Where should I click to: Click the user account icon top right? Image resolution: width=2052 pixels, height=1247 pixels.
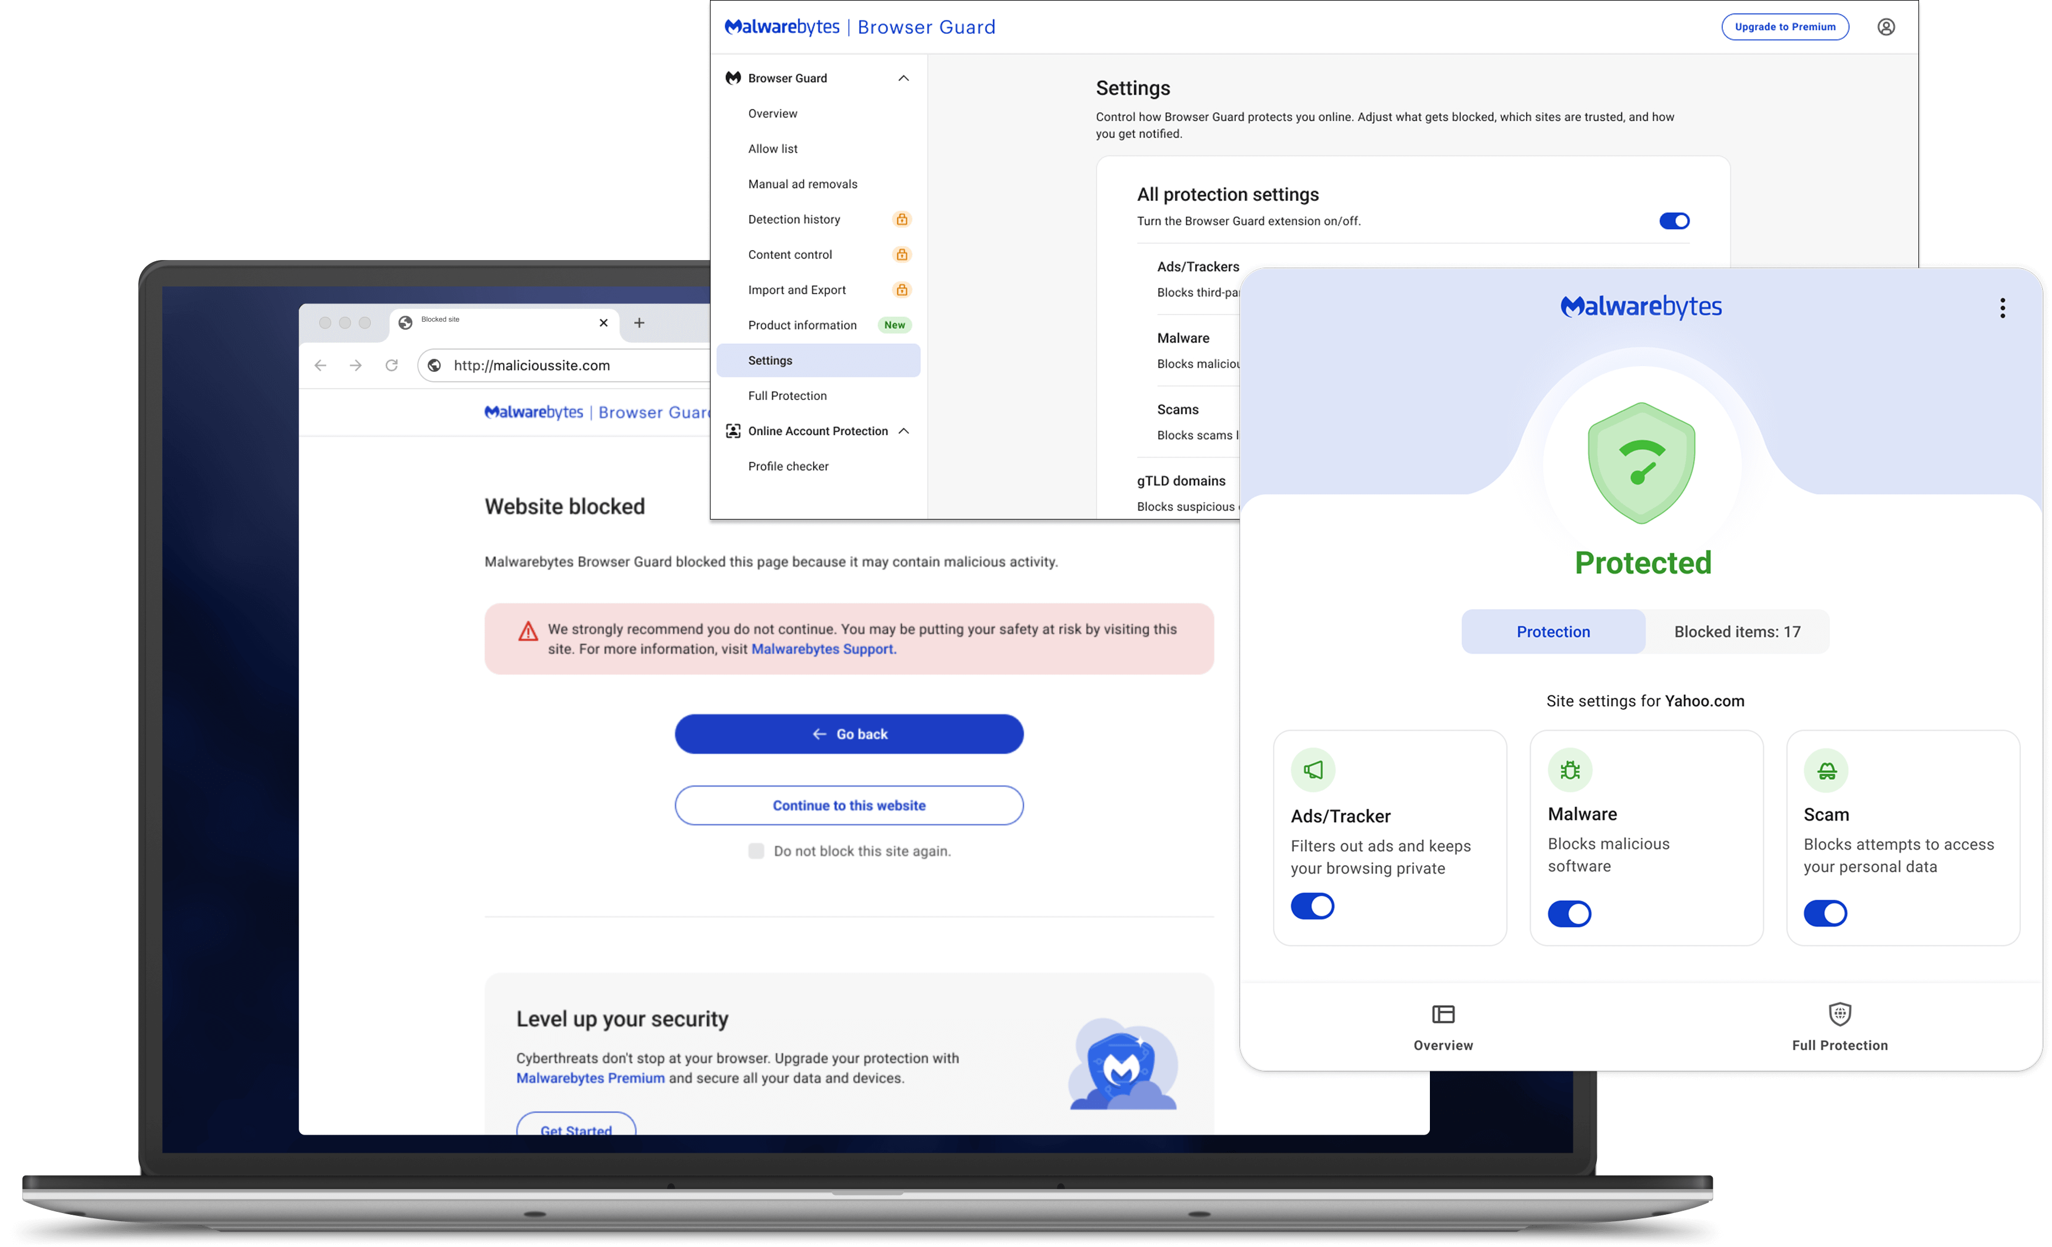(1886, 26)
